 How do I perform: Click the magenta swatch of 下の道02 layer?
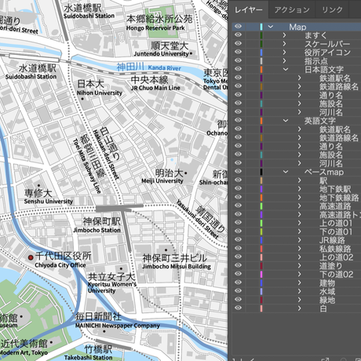[x=261, y=274]
